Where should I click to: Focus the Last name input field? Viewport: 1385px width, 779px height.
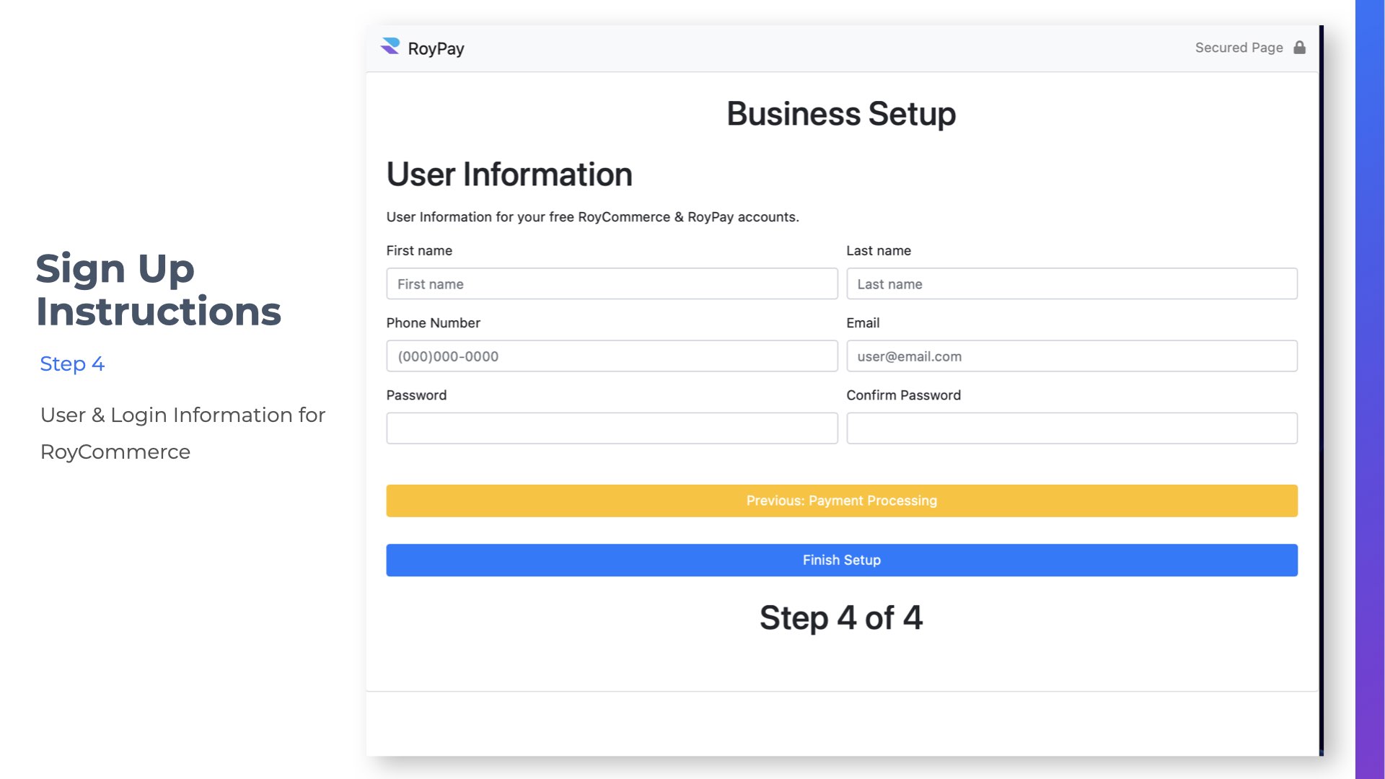click(x=1071, y=284)
